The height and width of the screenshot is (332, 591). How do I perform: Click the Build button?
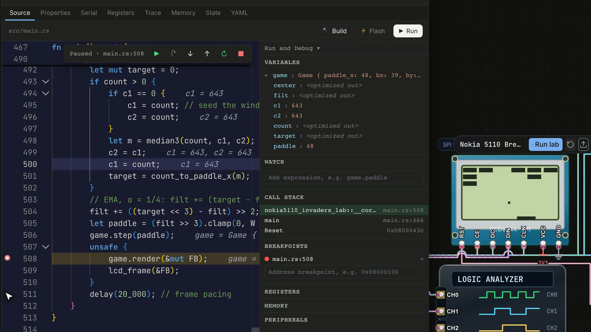click(335, 31)
